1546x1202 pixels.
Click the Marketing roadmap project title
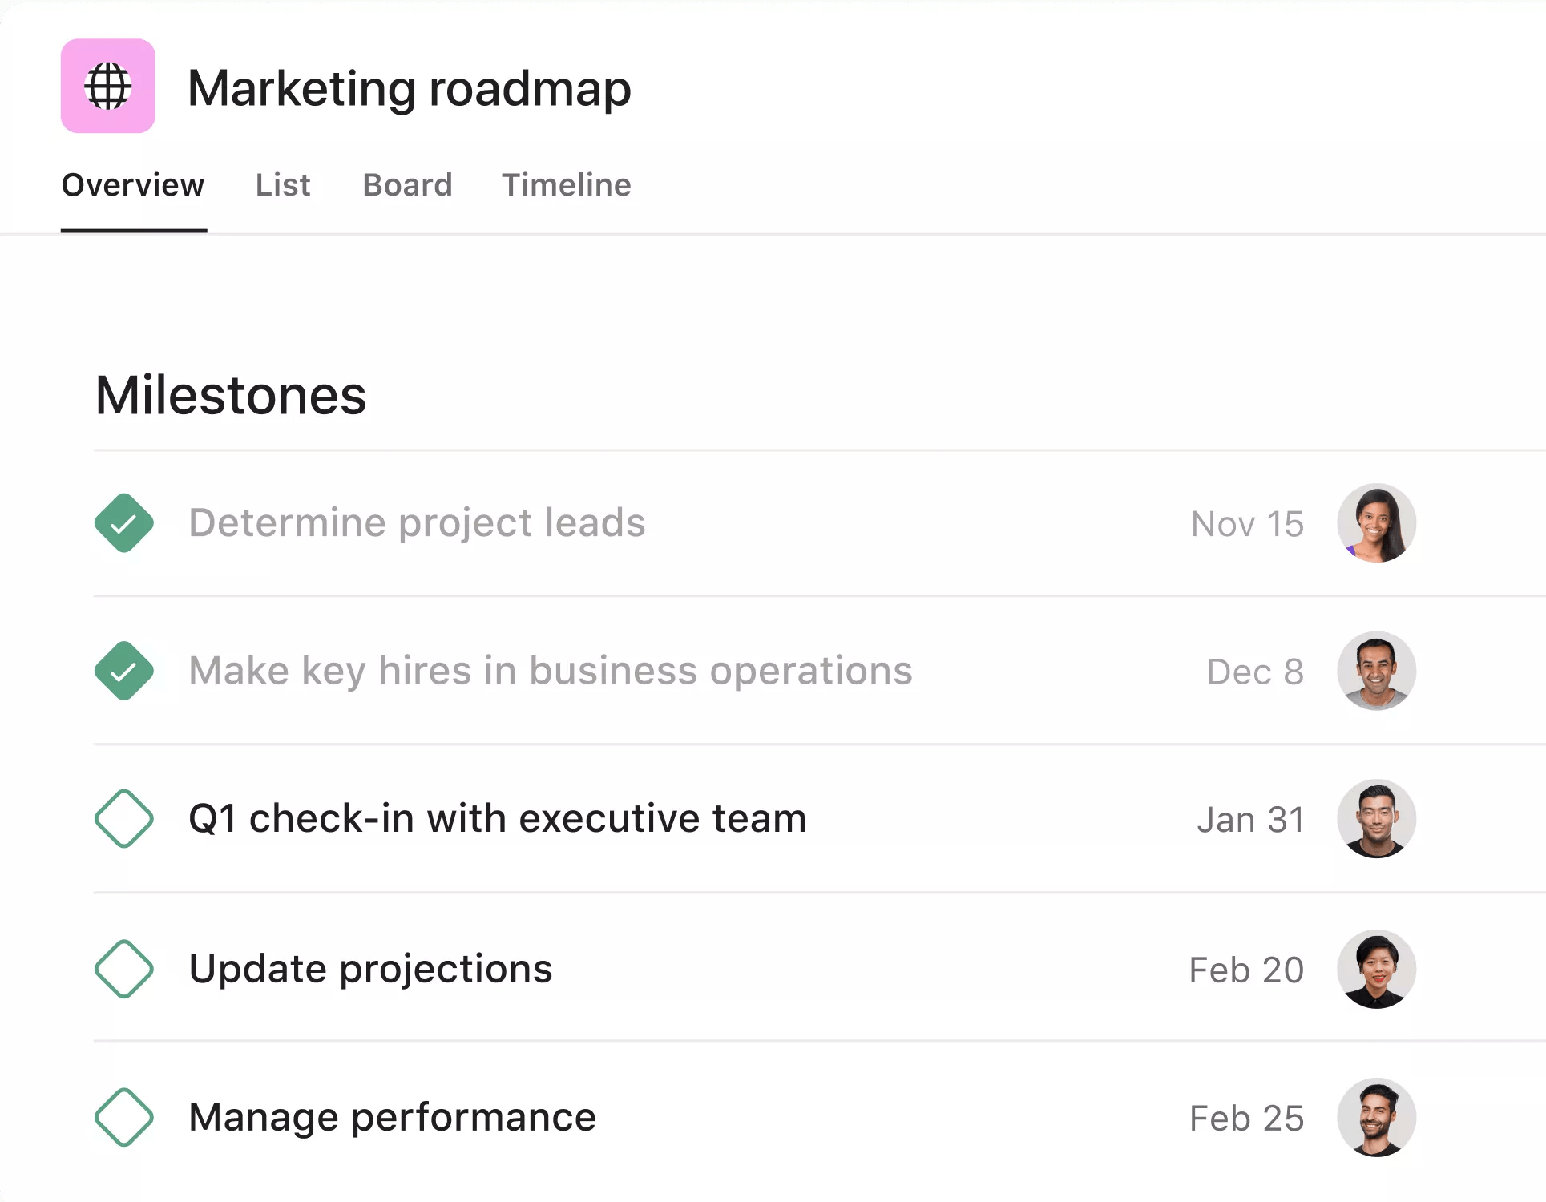point(409,87)
